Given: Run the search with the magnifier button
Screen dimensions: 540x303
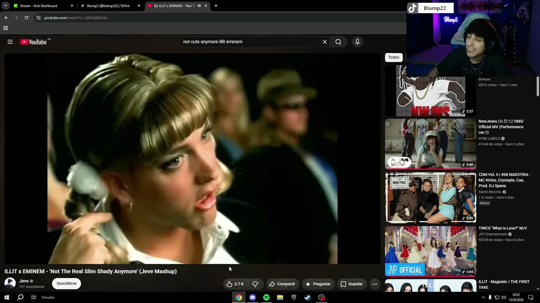Looking at the screenshot, I should tap(338, 42).
